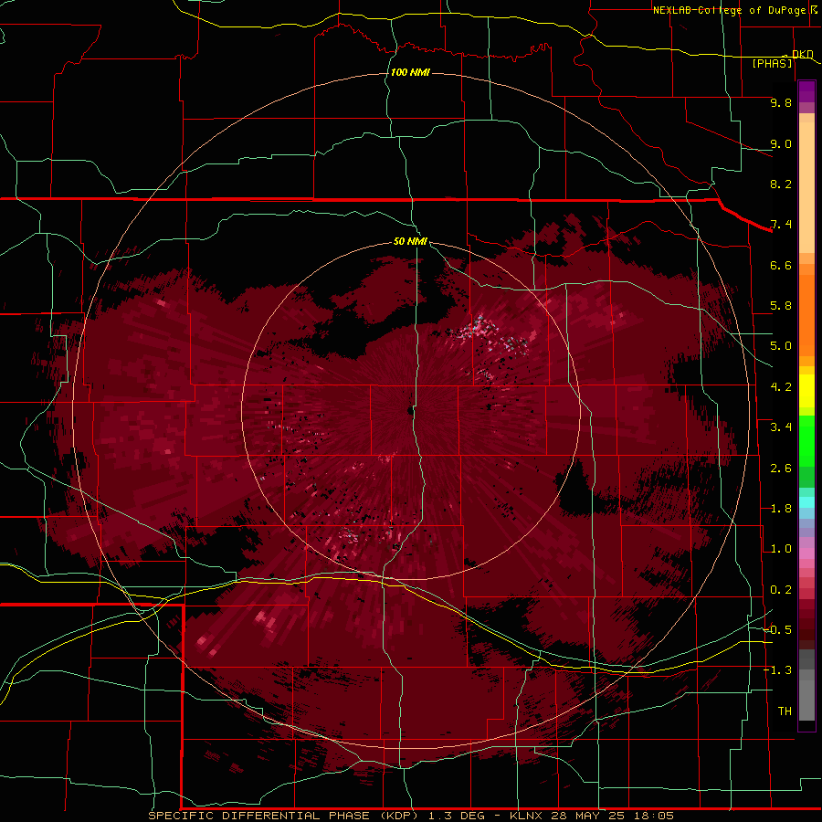This screenshot has width=822, height=822.
Task: Click the 7.4 legend value
Action: point(781,225)
